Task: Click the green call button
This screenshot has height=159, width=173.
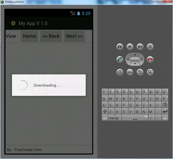Action: [120, 59]
